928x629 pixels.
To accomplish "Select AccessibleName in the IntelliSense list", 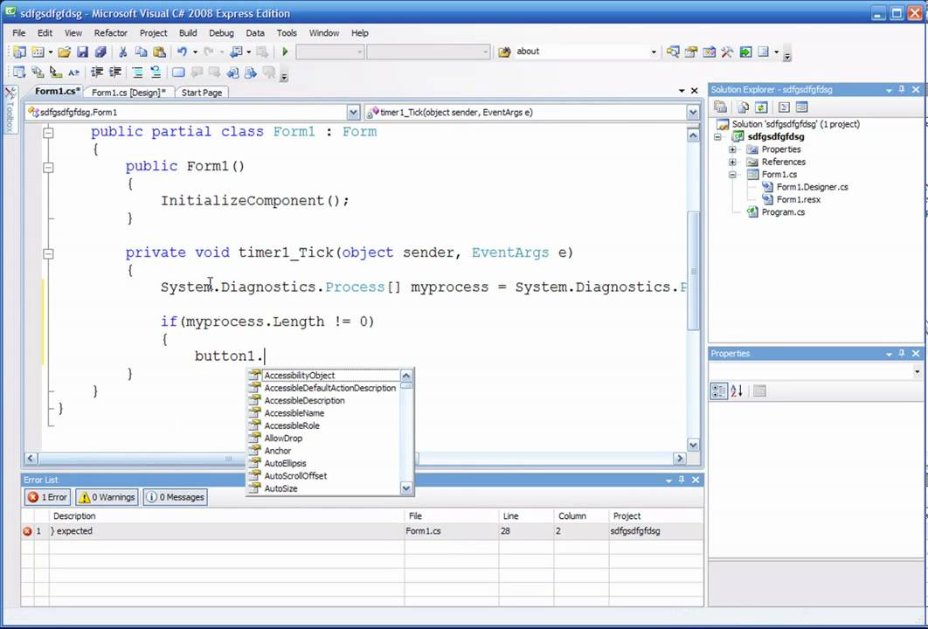I will tap(294, 413).
